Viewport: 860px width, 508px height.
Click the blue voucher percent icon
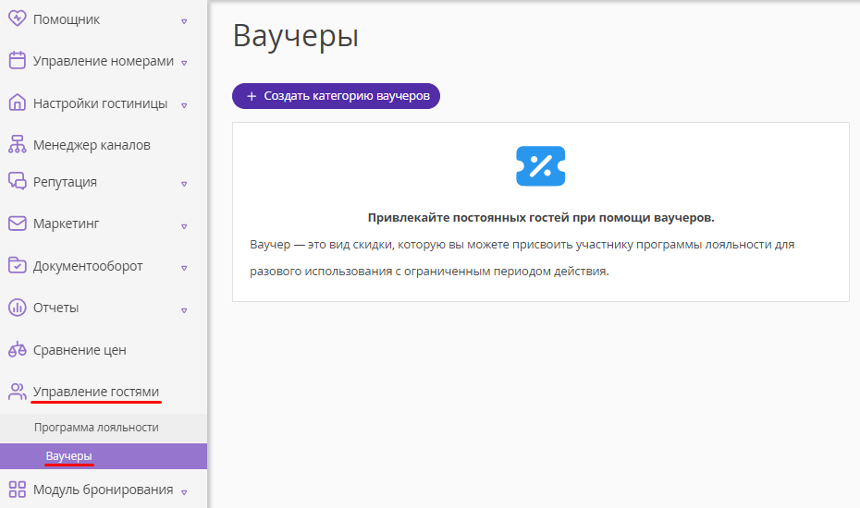[x=541, y=166]
